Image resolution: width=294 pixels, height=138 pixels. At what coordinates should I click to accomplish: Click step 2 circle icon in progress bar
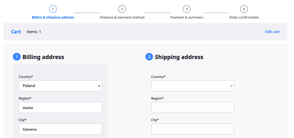pyautogui.click(x=122, y=9)
